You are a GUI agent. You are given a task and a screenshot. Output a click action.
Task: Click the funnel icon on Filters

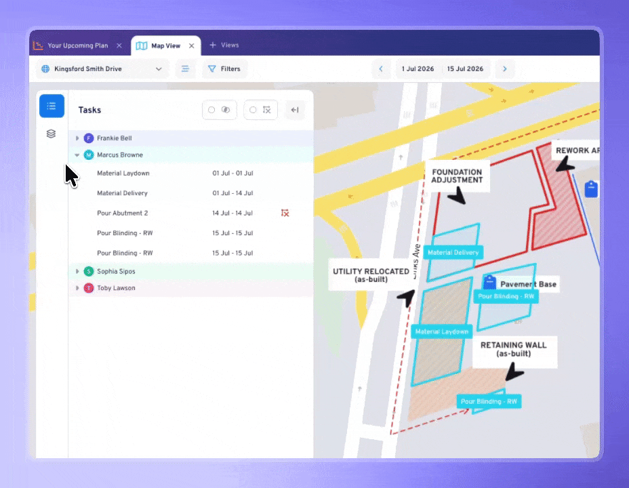tap(211, 69)
